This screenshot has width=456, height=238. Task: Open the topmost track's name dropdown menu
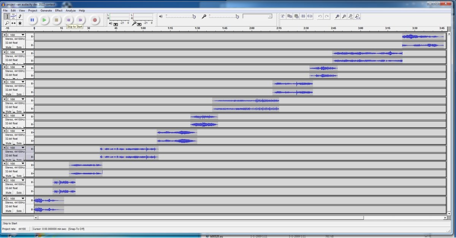coord(16,35)
